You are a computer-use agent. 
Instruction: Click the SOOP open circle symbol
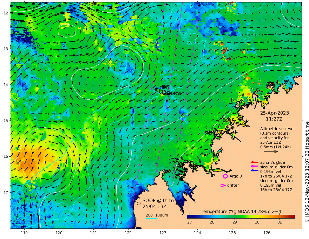[x=139, y=203]
